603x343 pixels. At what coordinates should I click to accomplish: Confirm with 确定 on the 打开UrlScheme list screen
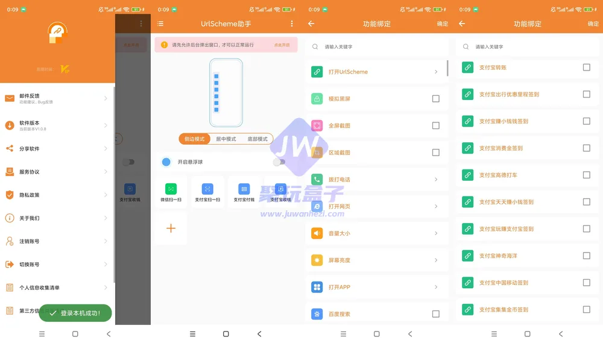coord(442,24)
